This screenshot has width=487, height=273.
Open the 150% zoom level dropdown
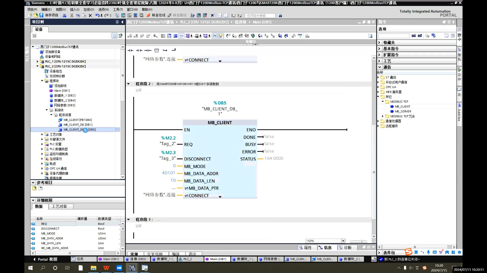pyautogui.click(x=343, y=241)
